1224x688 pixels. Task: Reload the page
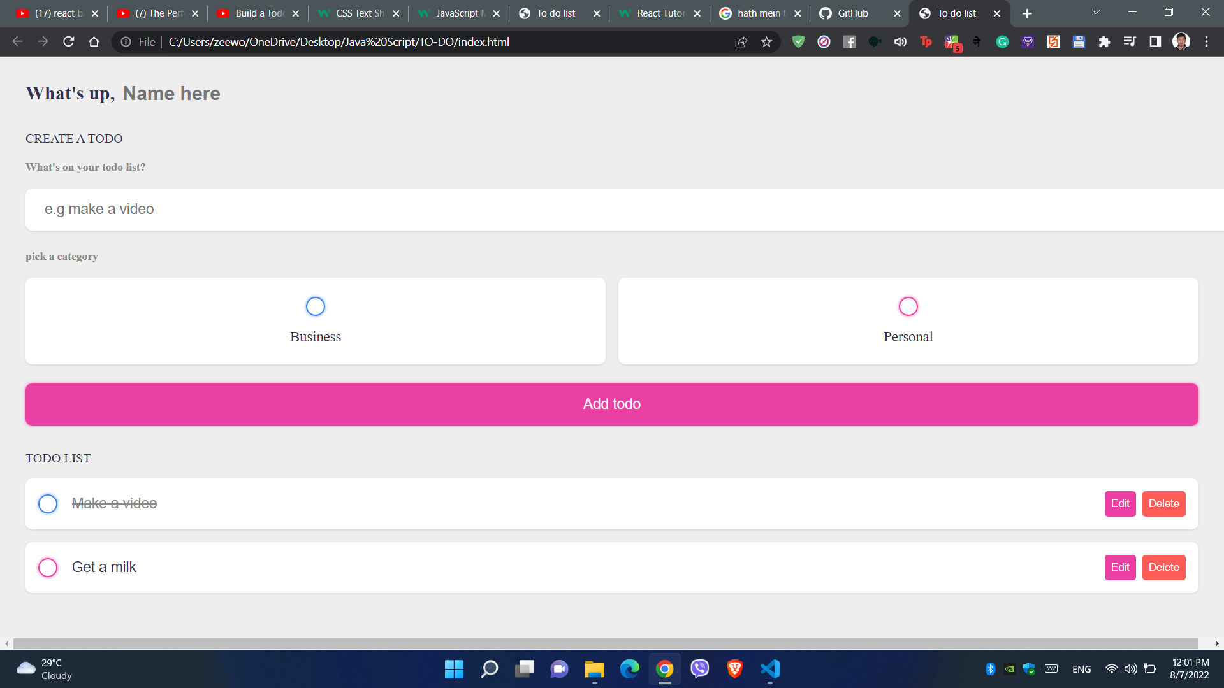69,42
